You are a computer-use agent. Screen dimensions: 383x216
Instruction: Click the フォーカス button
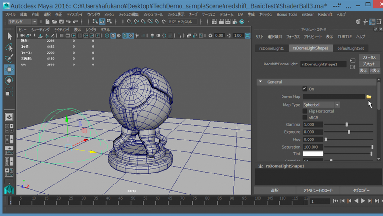pos(369,57)
